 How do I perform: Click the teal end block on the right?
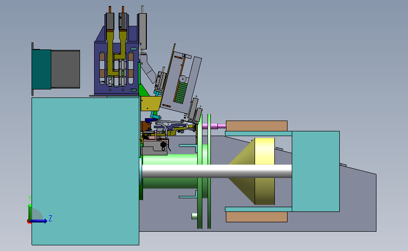point(316,171)
